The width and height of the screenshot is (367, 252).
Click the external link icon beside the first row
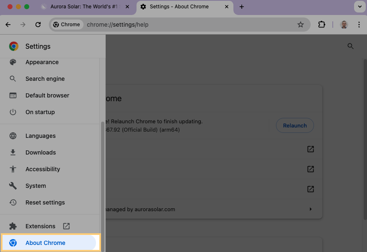[x=310, y=149]
